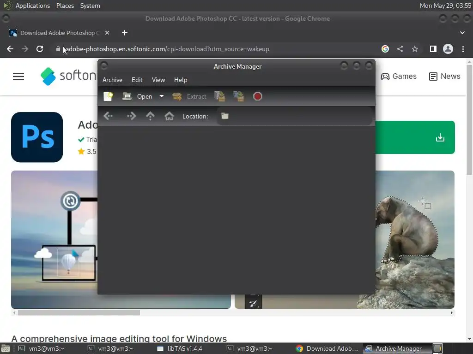
Task: Open Chrome three-dot menu
Action: tap(463, 49)
